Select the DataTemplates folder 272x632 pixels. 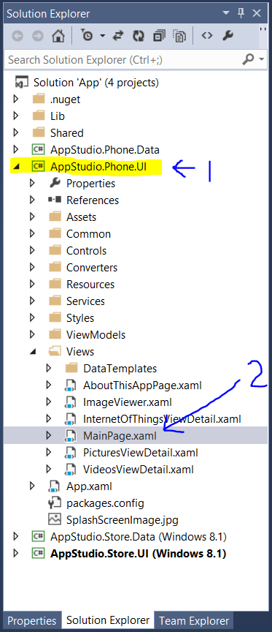120,369
